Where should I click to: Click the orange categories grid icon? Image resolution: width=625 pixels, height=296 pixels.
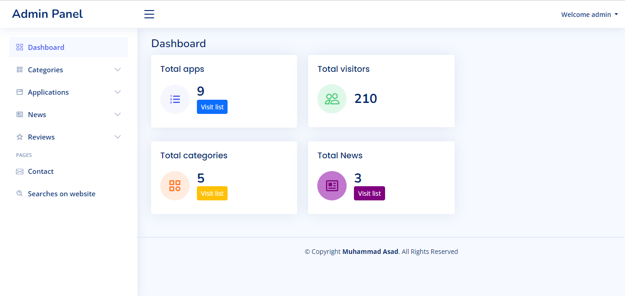(x=175, y=185)
